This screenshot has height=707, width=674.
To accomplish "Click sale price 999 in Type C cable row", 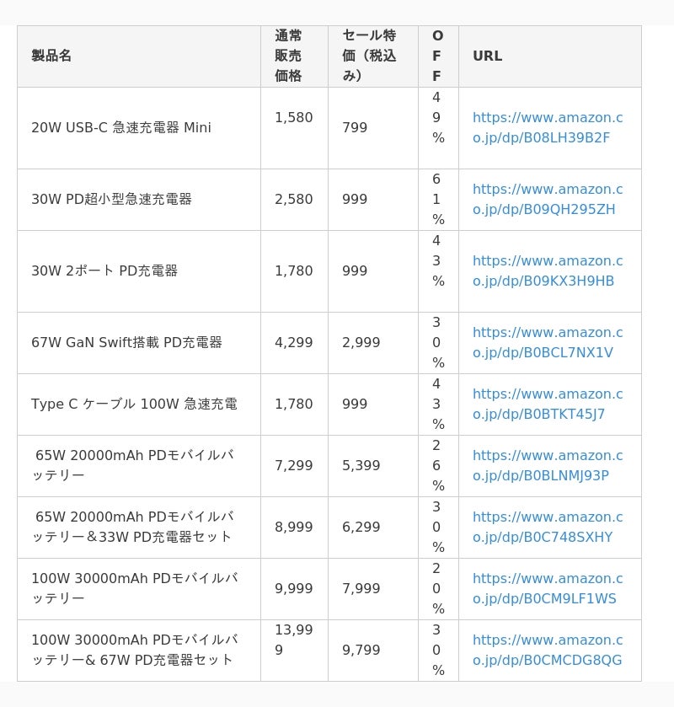I will (x=355, y=404).
